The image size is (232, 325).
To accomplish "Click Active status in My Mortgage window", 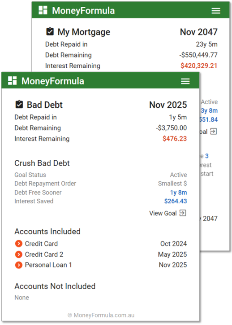I will pyautogui.click(x=209, y=102).
